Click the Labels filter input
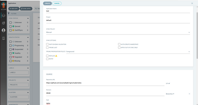 19,72
